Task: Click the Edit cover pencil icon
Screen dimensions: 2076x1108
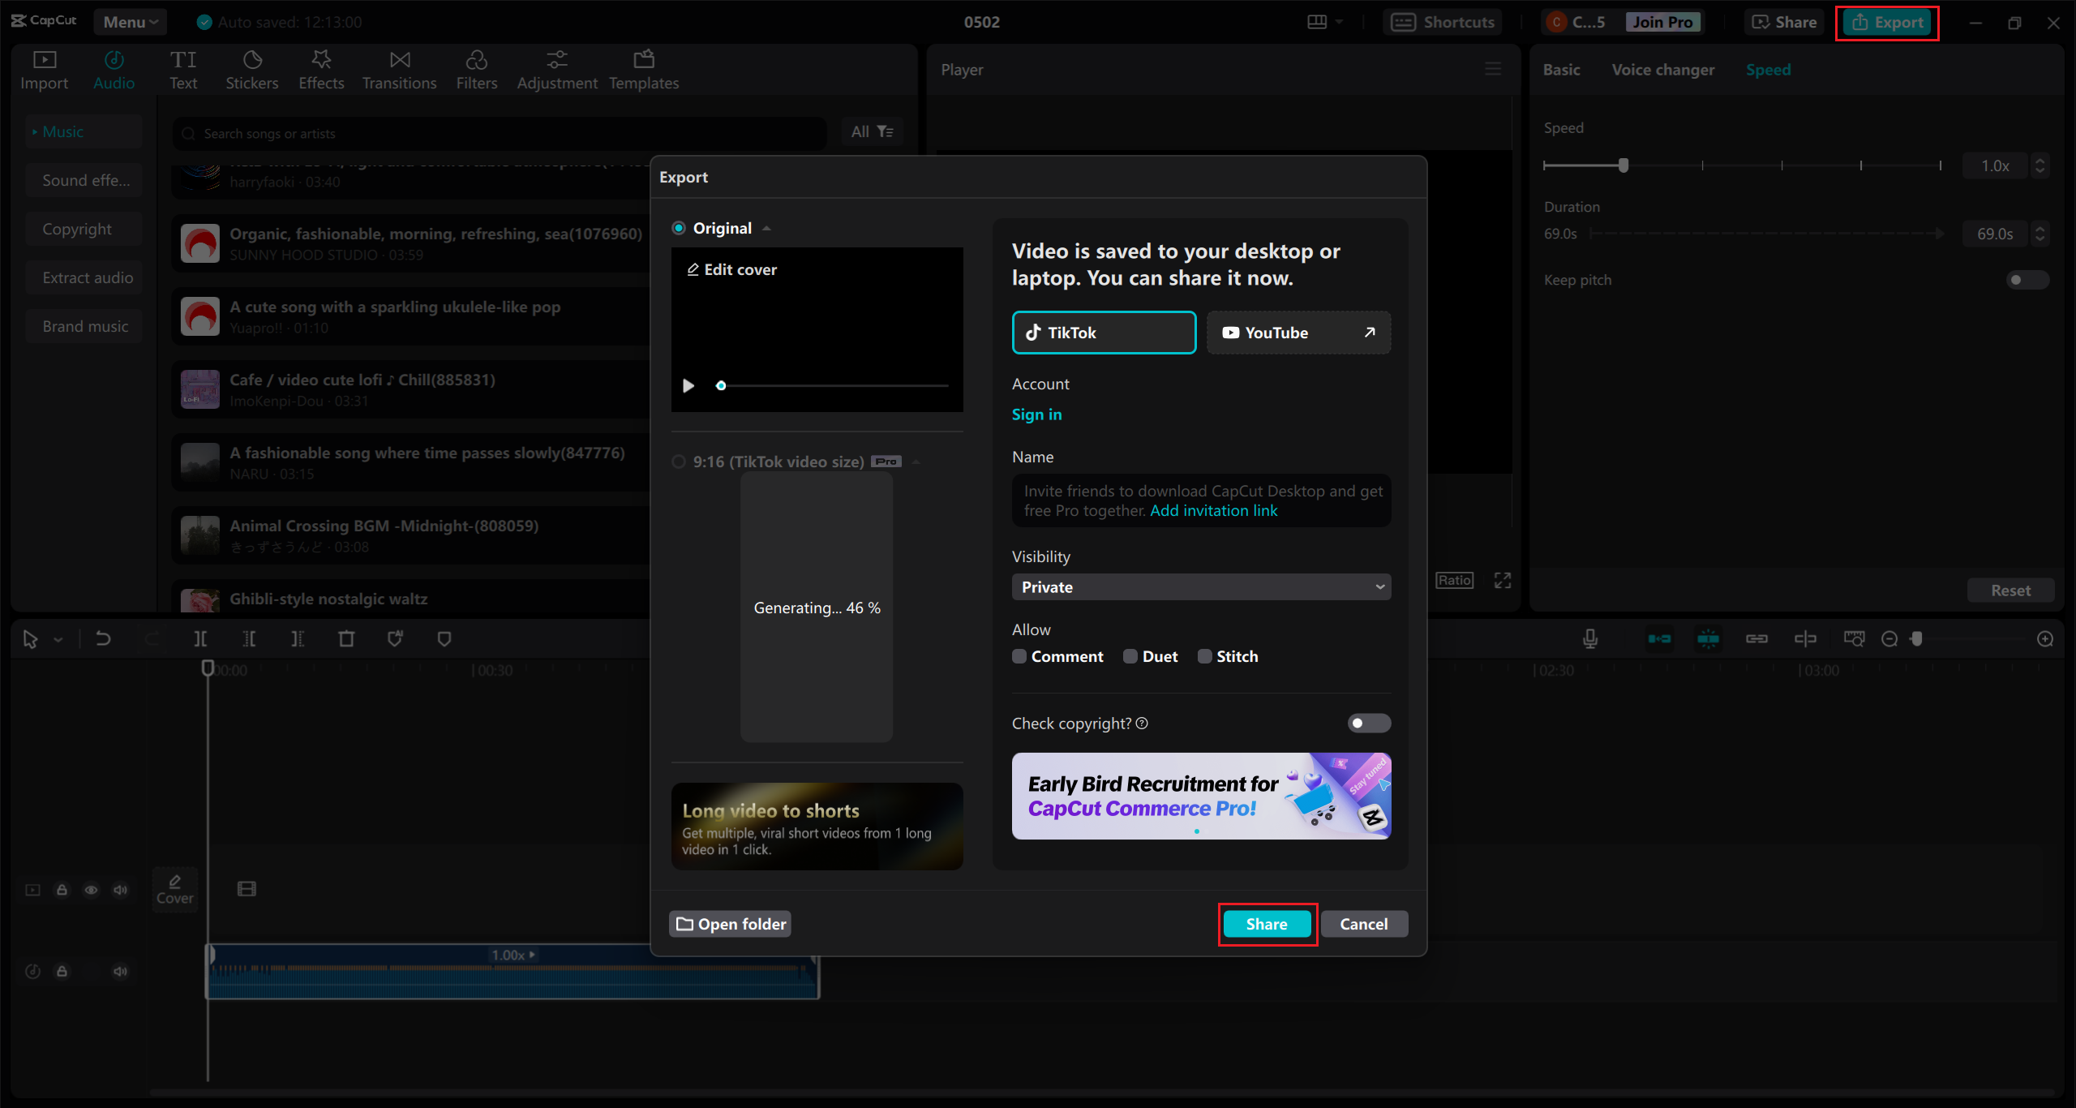Action: pyautogui.click(x=693, y=269)
